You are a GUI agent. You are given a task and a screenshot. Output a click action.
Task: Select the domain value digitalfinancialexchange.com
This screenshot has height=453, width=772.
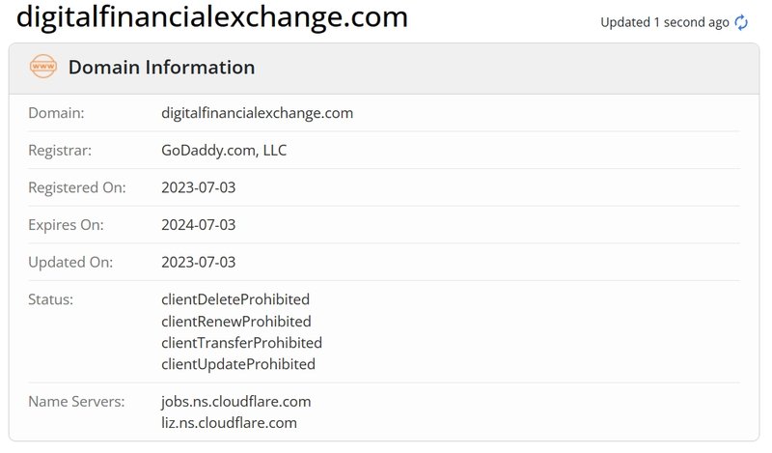tap(257, 113)
